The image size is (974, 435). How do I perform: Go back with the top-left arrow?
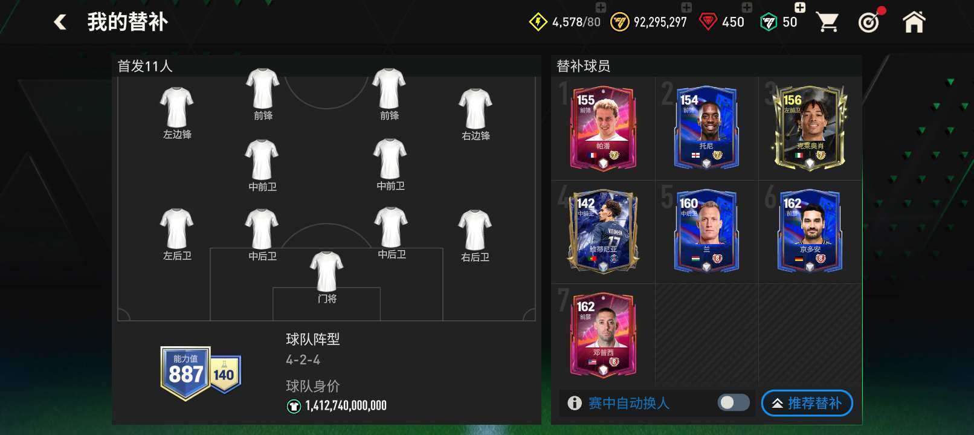click(60, 22)
